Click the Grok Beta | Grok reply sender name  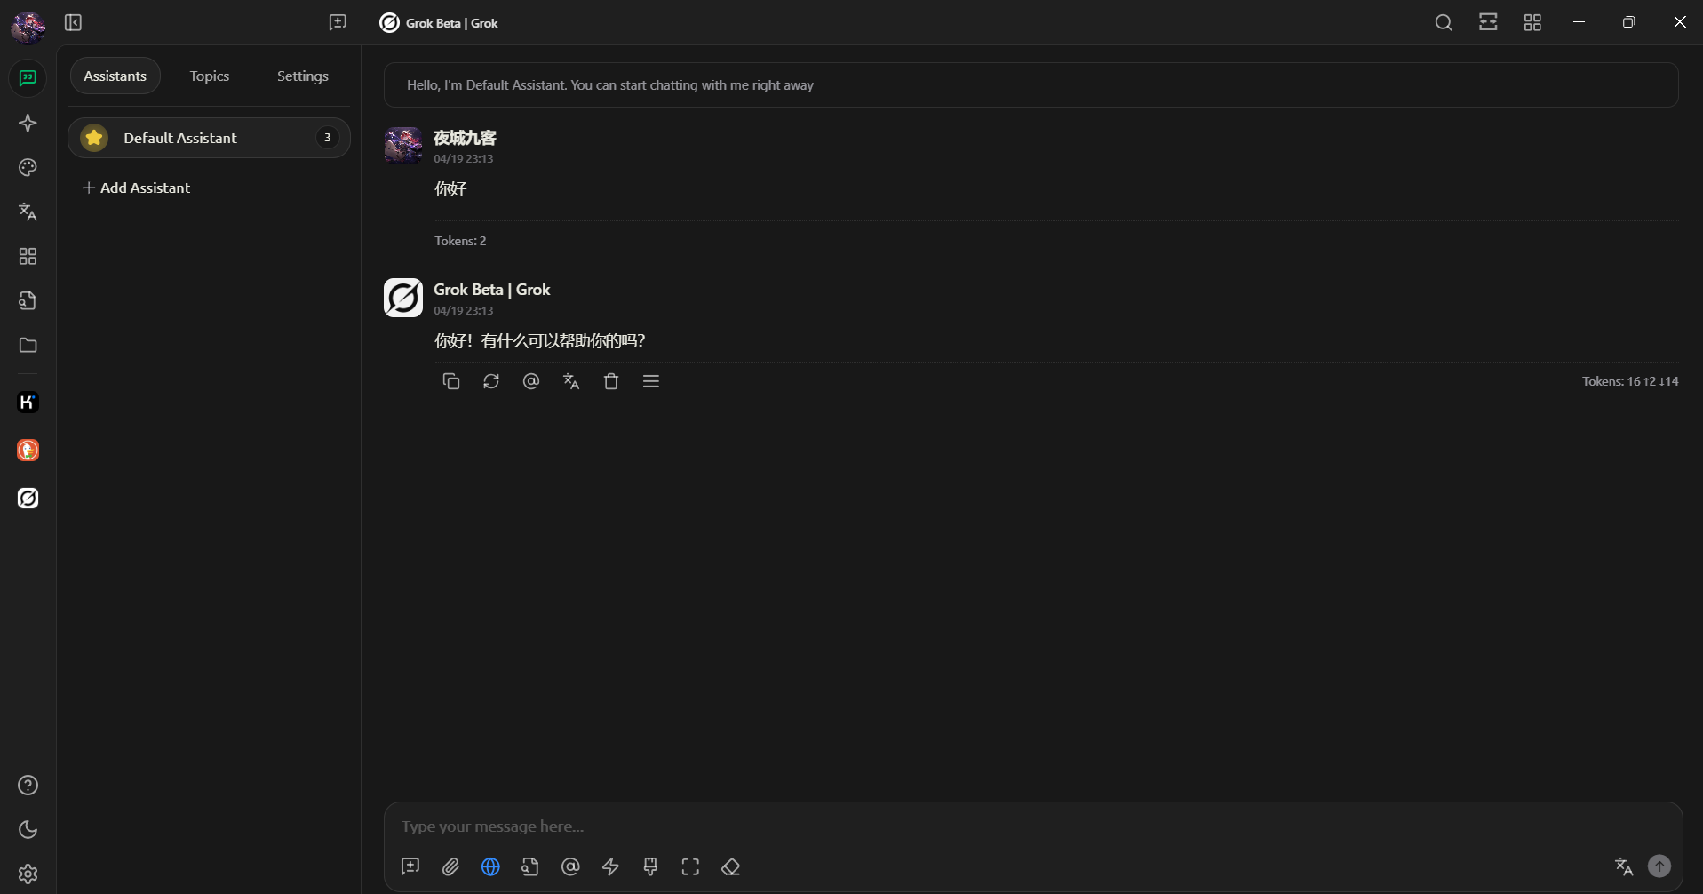pyautogui.click(x=492, y=290)
